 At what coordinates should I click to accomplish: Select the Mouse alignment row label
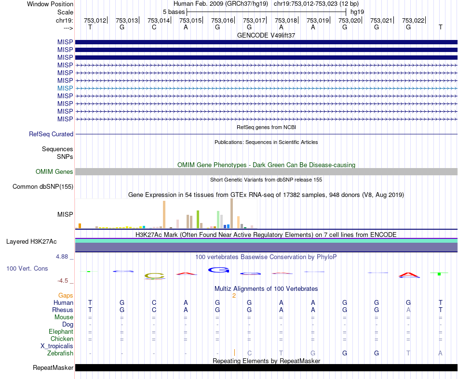pos(64,317)
